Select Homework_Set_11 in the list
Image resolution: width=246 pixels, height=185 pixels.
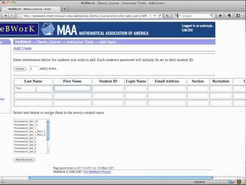[26, 124]
